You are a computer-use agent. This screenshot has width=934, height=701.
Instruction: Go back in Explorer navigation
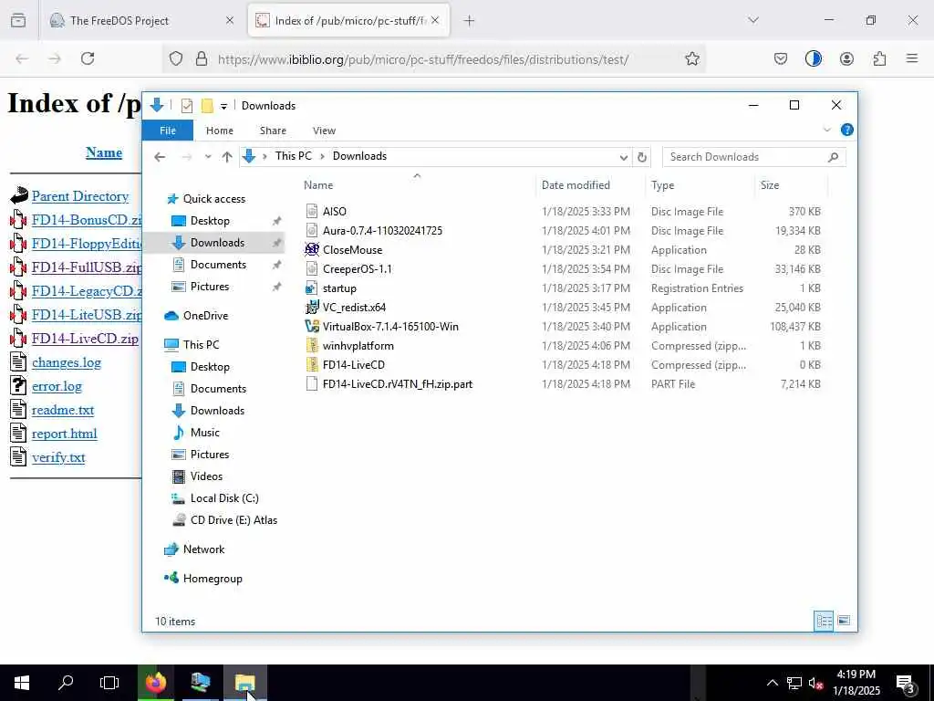pyautogui.click(x=160, y=157)
